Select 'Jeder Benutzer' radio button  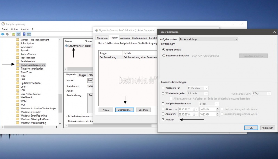(164, 50)
